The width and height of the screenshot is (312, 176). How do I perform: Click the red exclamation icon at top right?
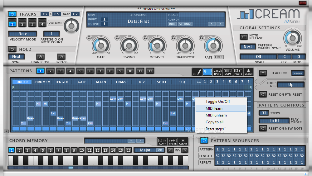(x=302, y=3)
